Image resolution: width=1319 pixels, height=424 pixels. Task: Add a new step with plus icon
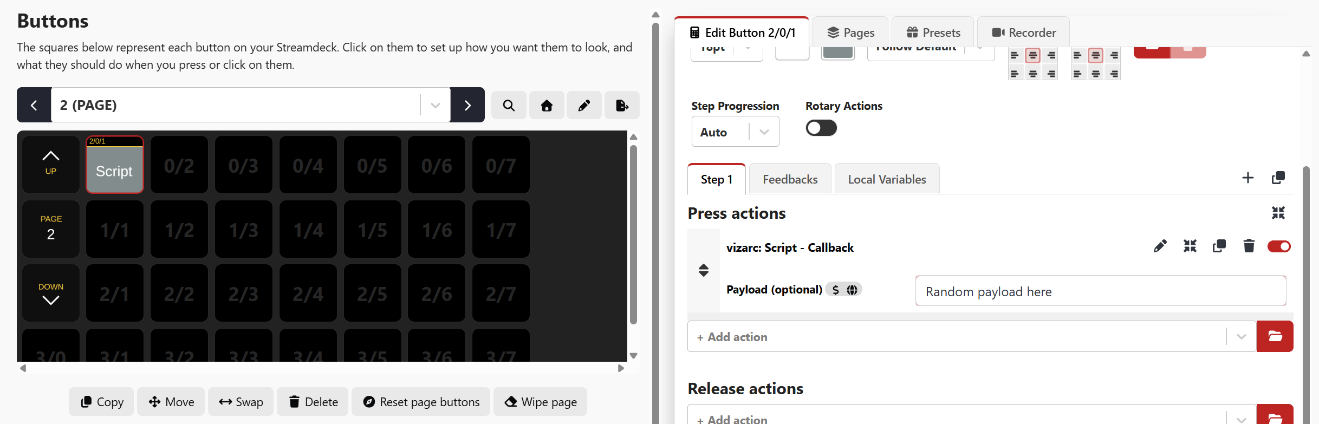[1248, 178]
